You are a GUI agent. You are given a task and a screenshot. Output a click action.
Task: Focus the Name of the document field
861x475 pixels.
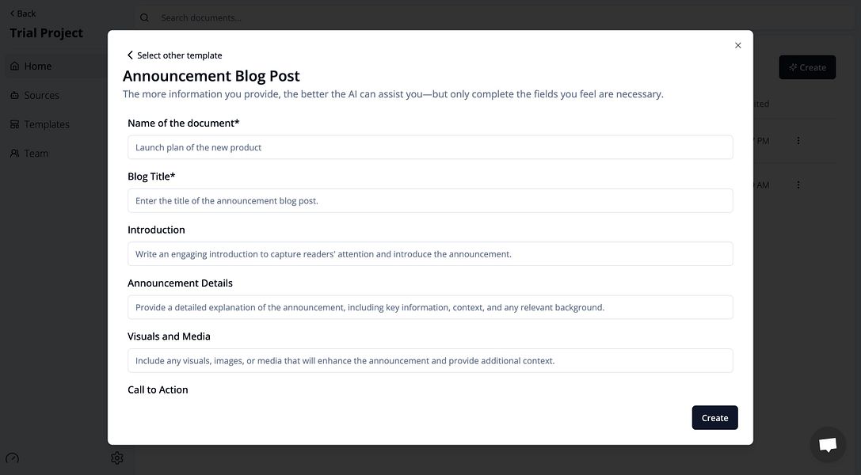(x=430, y=147)
